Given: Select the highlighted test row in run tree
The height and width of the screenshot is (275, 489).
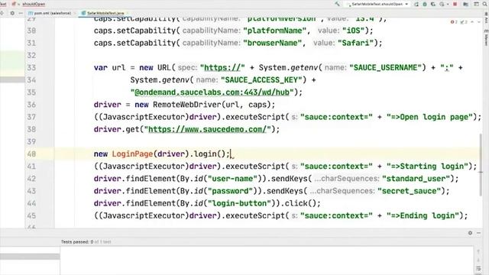Looking at the screenshot, I should (x=30, y=257).
